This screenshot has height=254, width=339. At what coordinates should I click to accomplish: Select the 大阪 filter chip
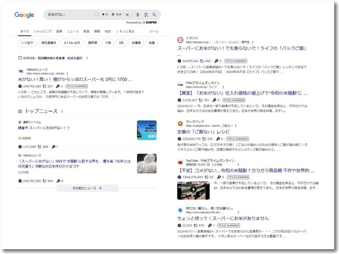click(108, 43)
